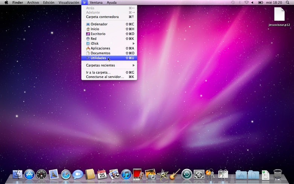
Task: Click the volume speaker icon in menu bar
Action: pyautogui.click(x=252, y=2)
